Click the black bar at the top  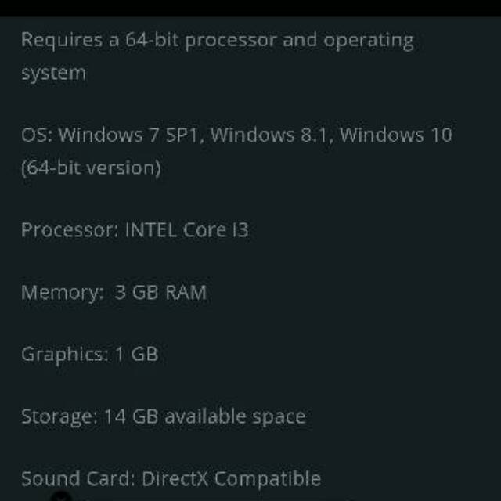250,8
